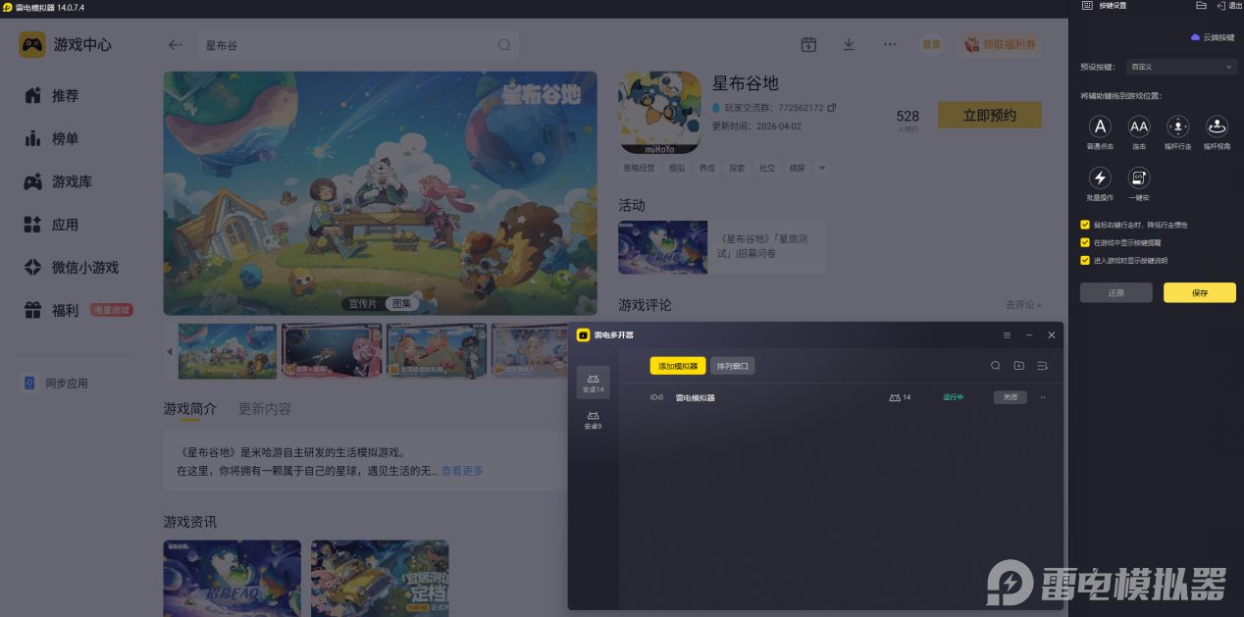Open 微信小游戏 in the sidebar
Screen dimensions: 1244x617
(x=84, y=267)
